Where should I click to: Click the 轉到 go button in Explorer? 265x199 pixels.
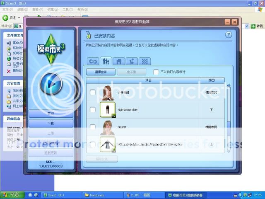(x=257, y=26)
